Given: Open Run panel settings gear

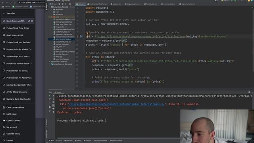Looking at the screenshot, I should (x=249, y=92).
